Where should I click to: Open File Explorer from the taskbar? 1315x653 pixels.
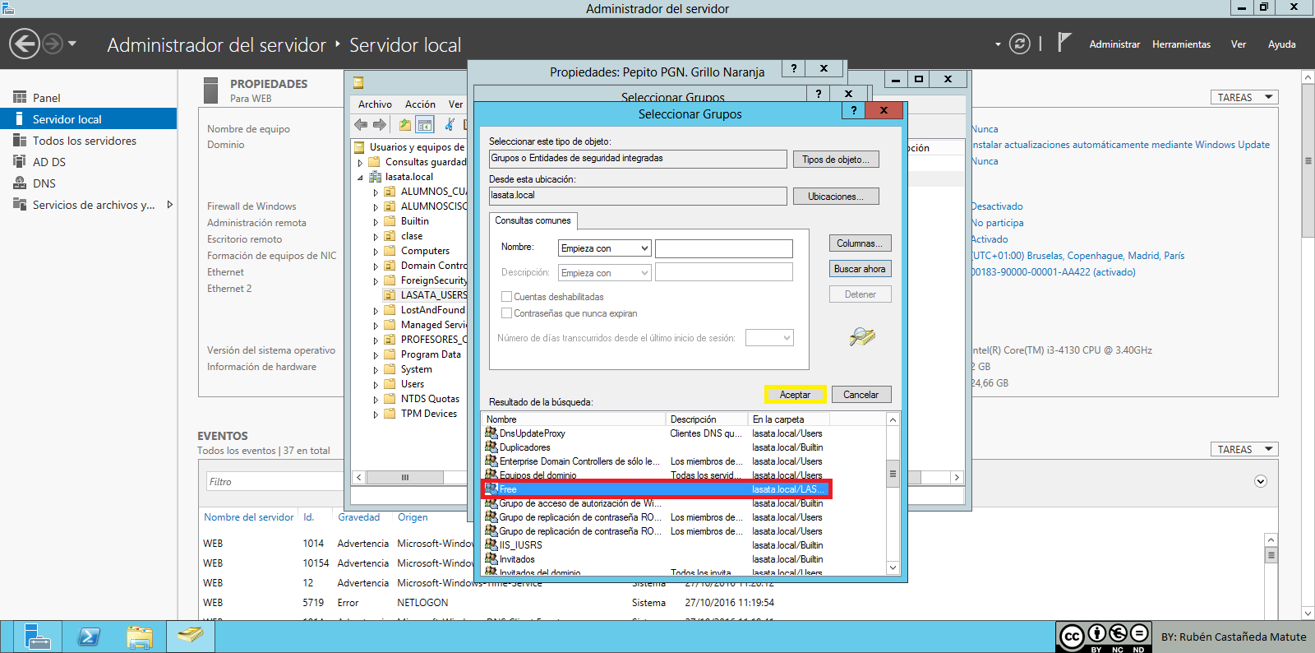140,637
